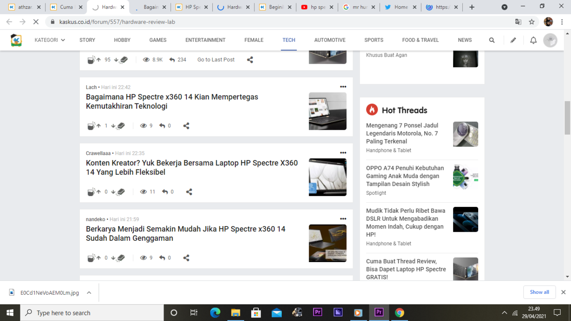The width and height of the screenshot is (571, 321).
Task: Open three-dot menu on nandeko's thread
Action: 343,219
